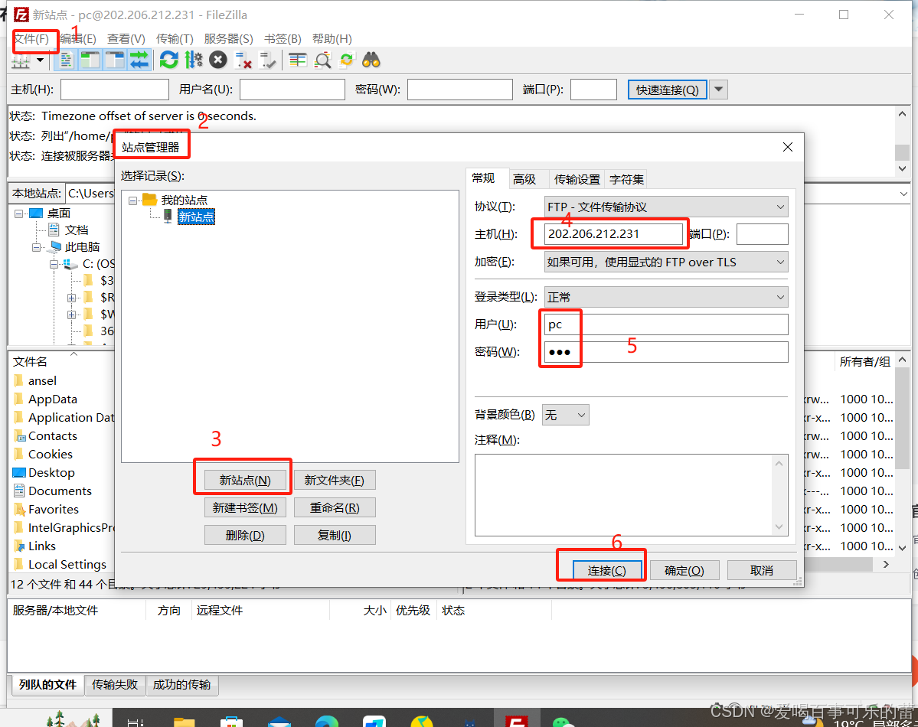Switch to the 字符集 tab
The image size is (918, 727).
click(x=626, y=179)
